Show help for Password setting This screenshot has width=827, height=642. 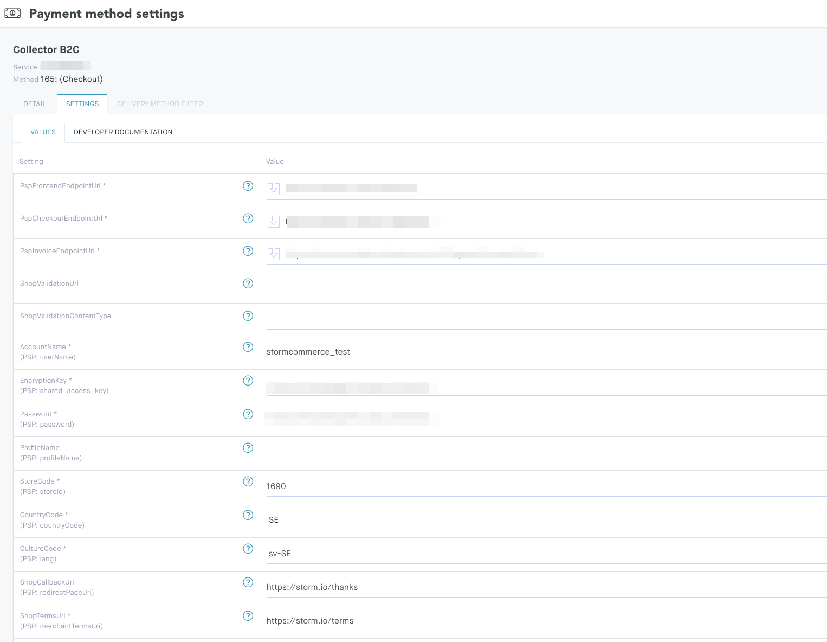coord(248,414)
